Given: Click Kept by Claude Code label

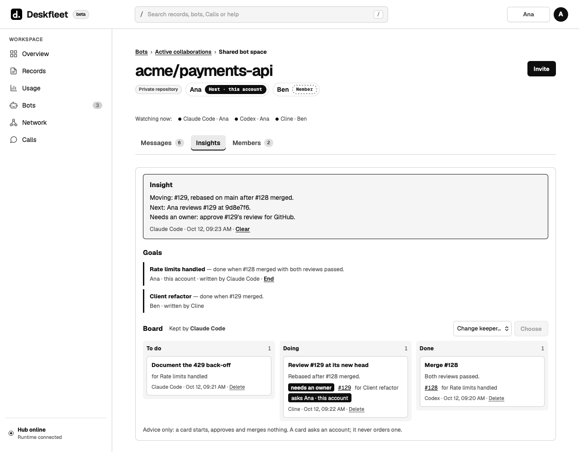Looking at the screenshot, I should coord(197,329).
